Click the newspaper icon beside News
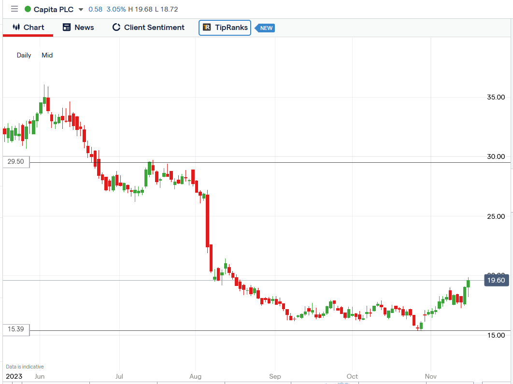 (x=67, y=27)
